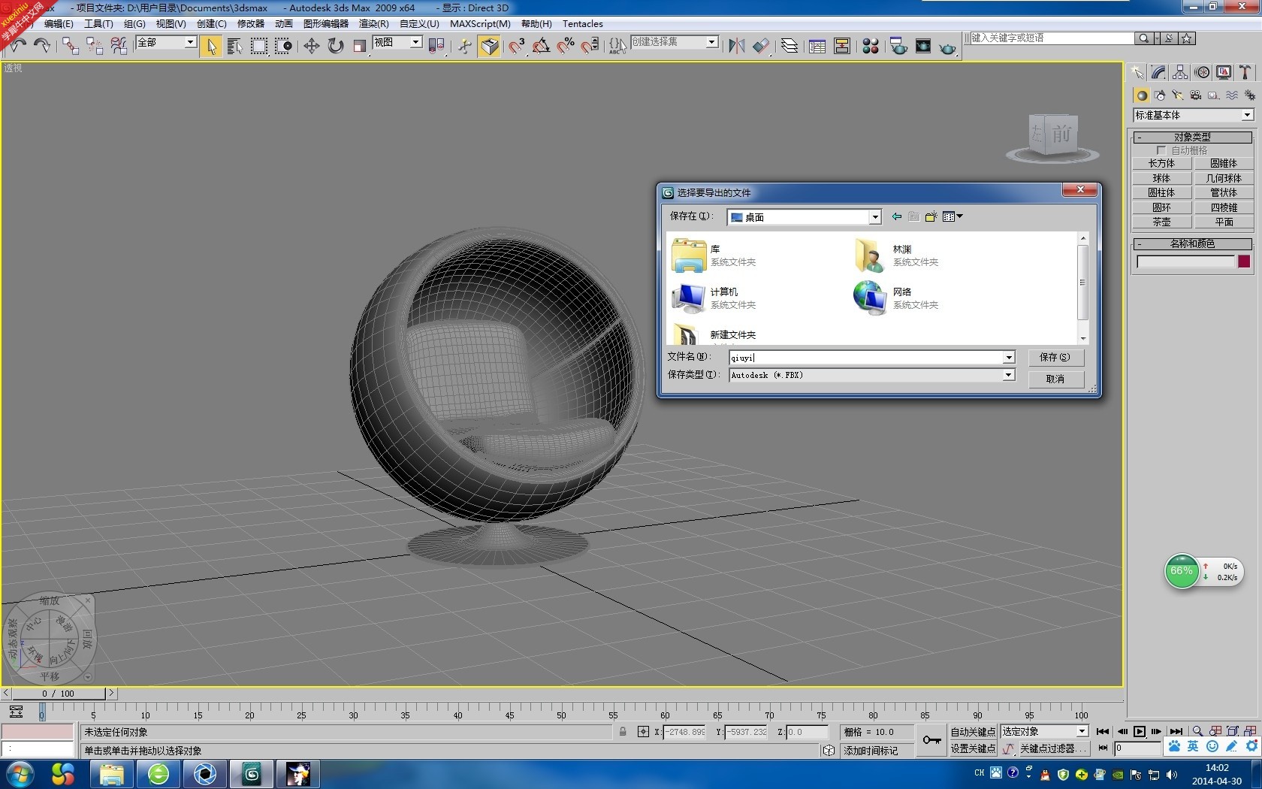Click Create New Folder icon in dialog
This screenshot has height=789, width=1262.
[931, 216]
